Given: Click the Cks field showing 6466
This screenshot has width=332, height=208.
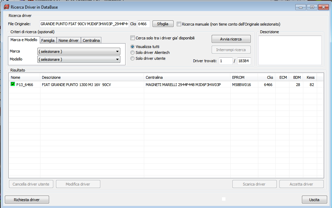Looking at the screenshot, I should (144, 24).
